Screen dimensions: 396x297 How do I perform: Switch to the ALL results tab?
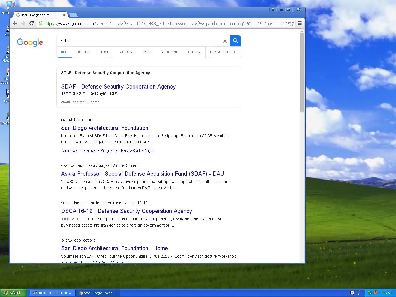coord(64,52)
